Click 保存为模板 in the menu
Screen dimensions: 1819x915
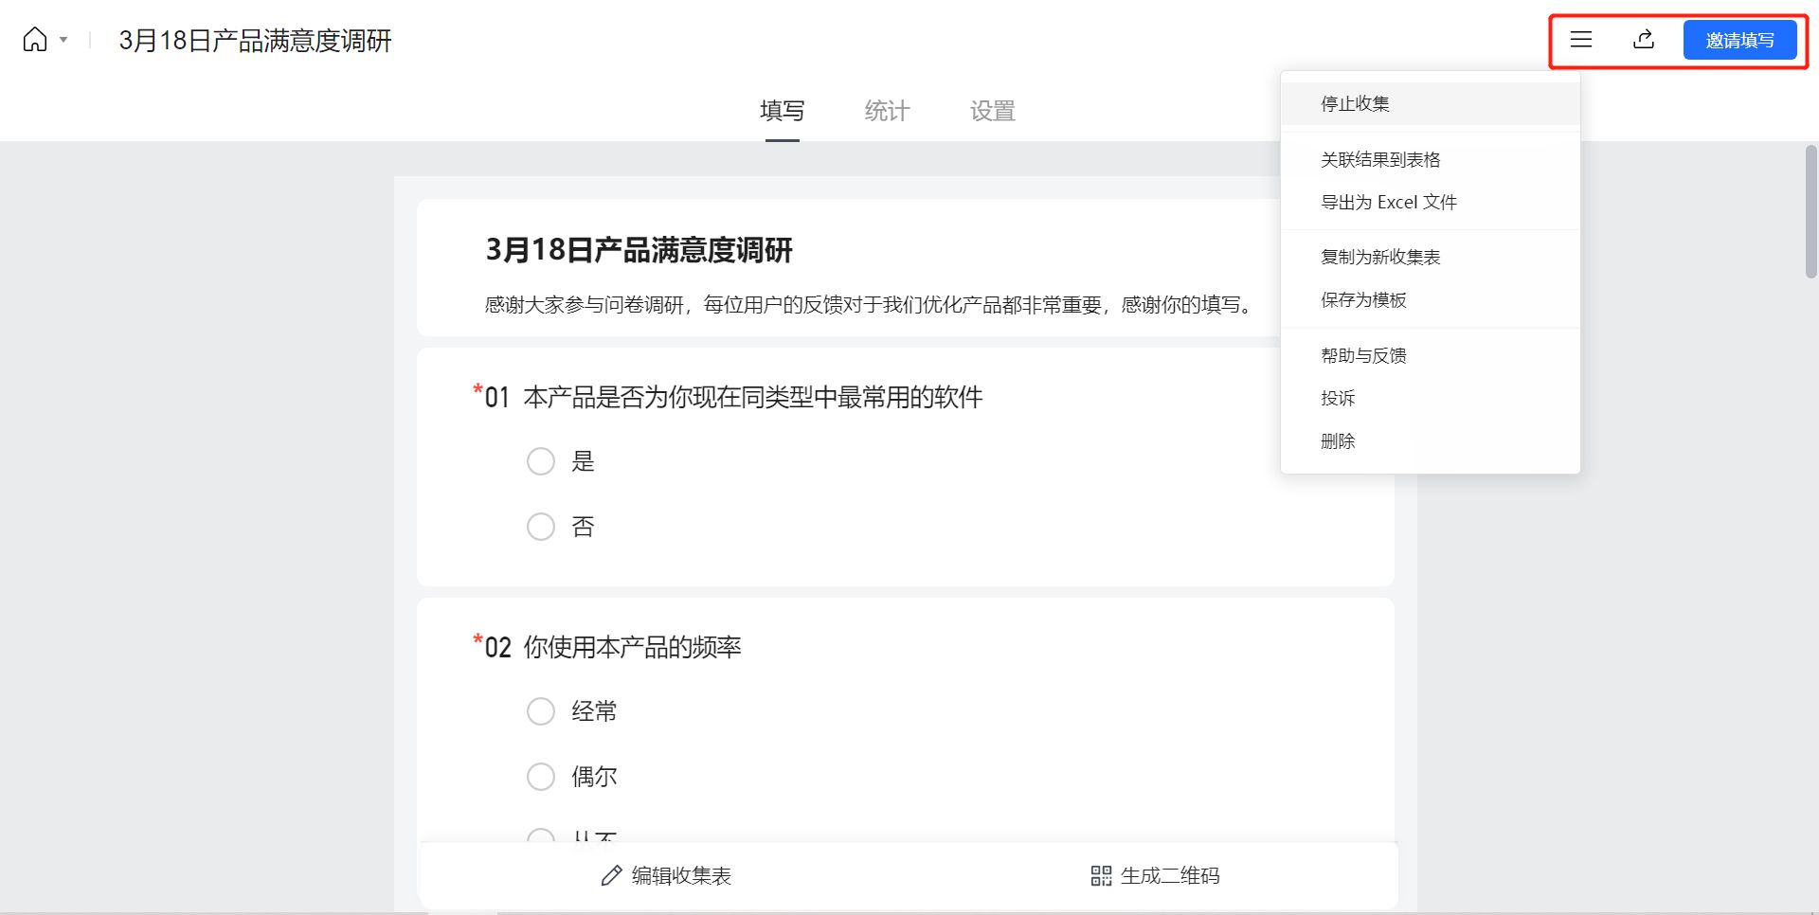coord(1431,299)
